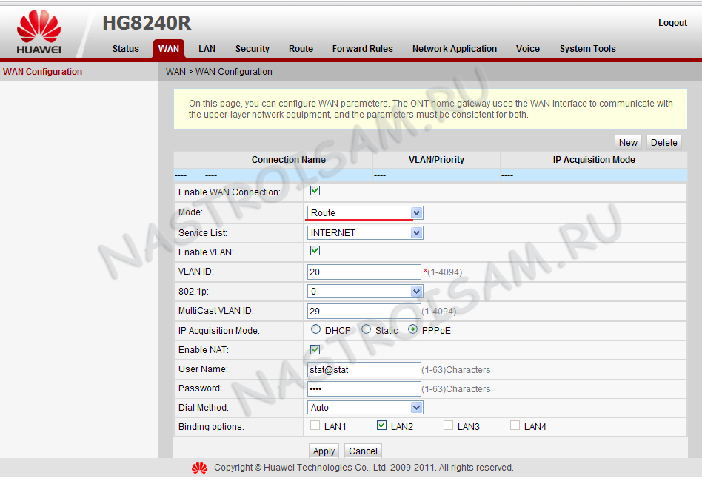This screenshot has height=481, width=702.
Task: Open the Mode dropdown showing Route
Action: click(365, 213)
